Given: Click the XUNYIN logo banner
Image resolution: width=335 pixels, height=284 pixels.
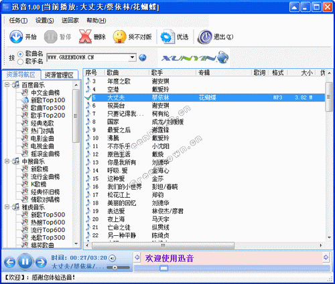Looking at the screenshot, I should point(195,57).
